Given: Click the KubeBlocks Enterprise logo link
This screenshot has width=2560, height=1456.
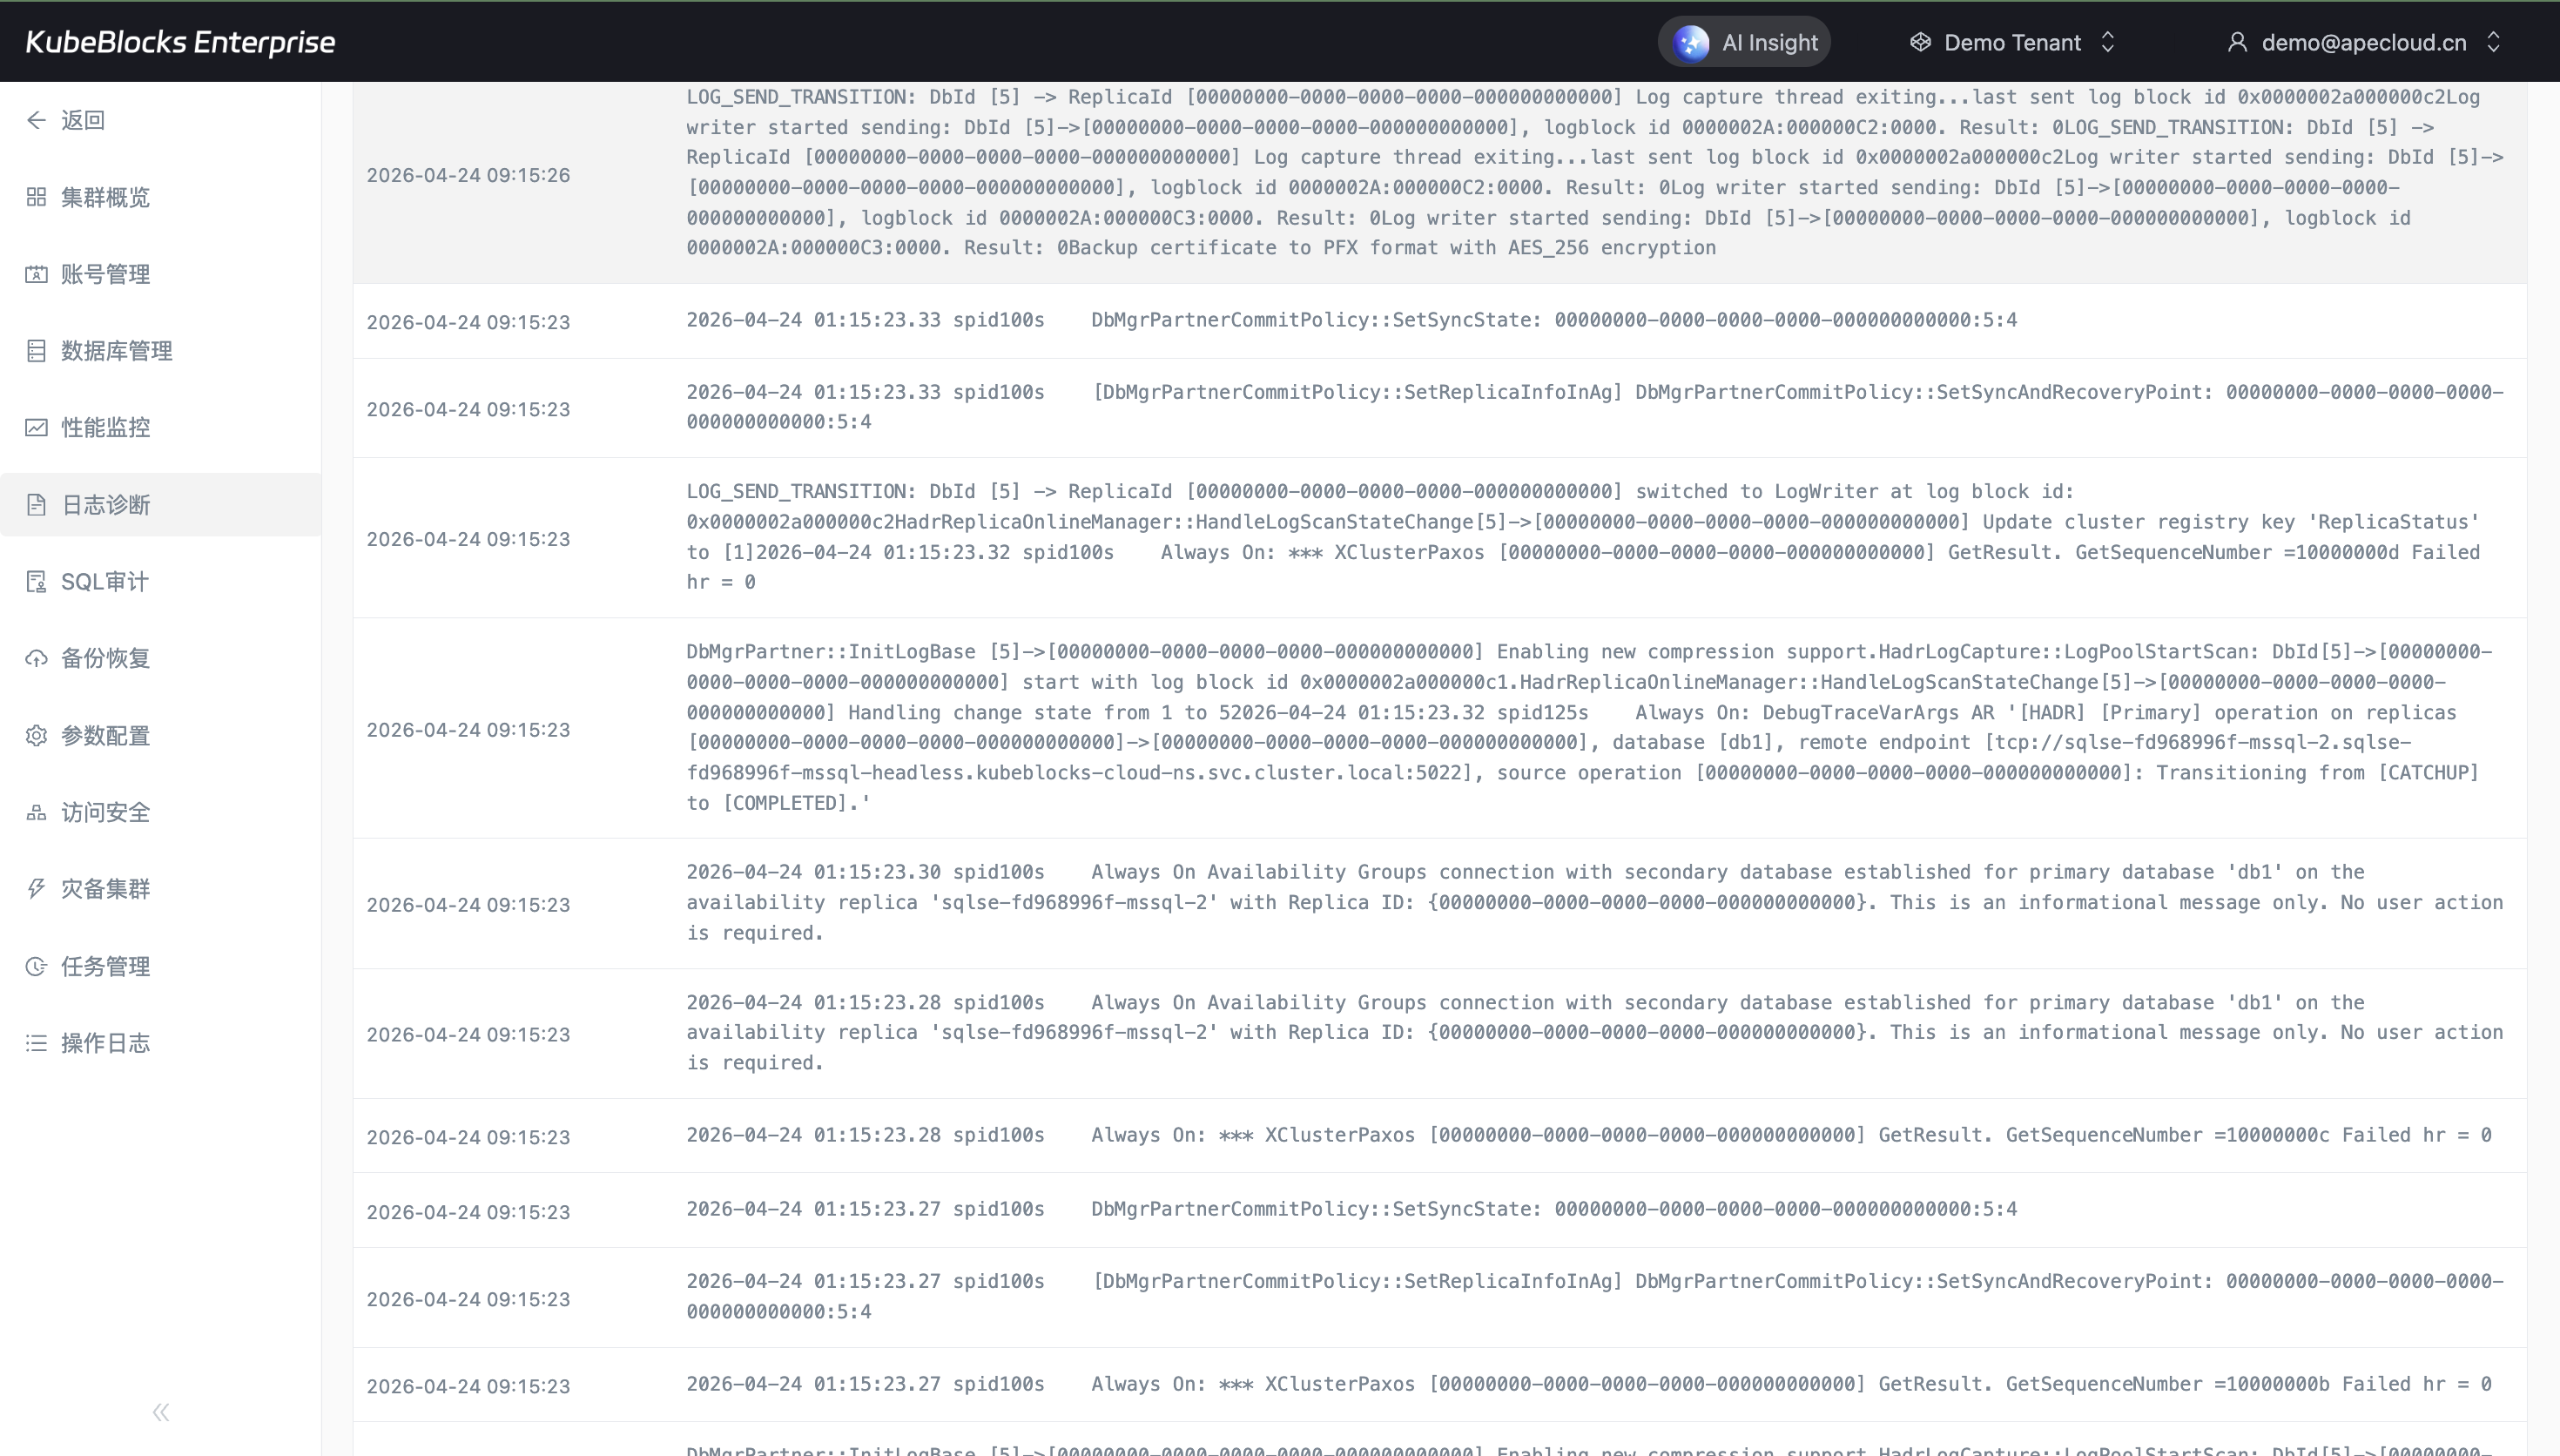Looking at the screenshot, I should (x=180, y=42).
